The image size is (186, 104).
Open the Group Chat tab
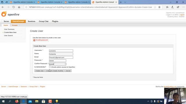44,21
